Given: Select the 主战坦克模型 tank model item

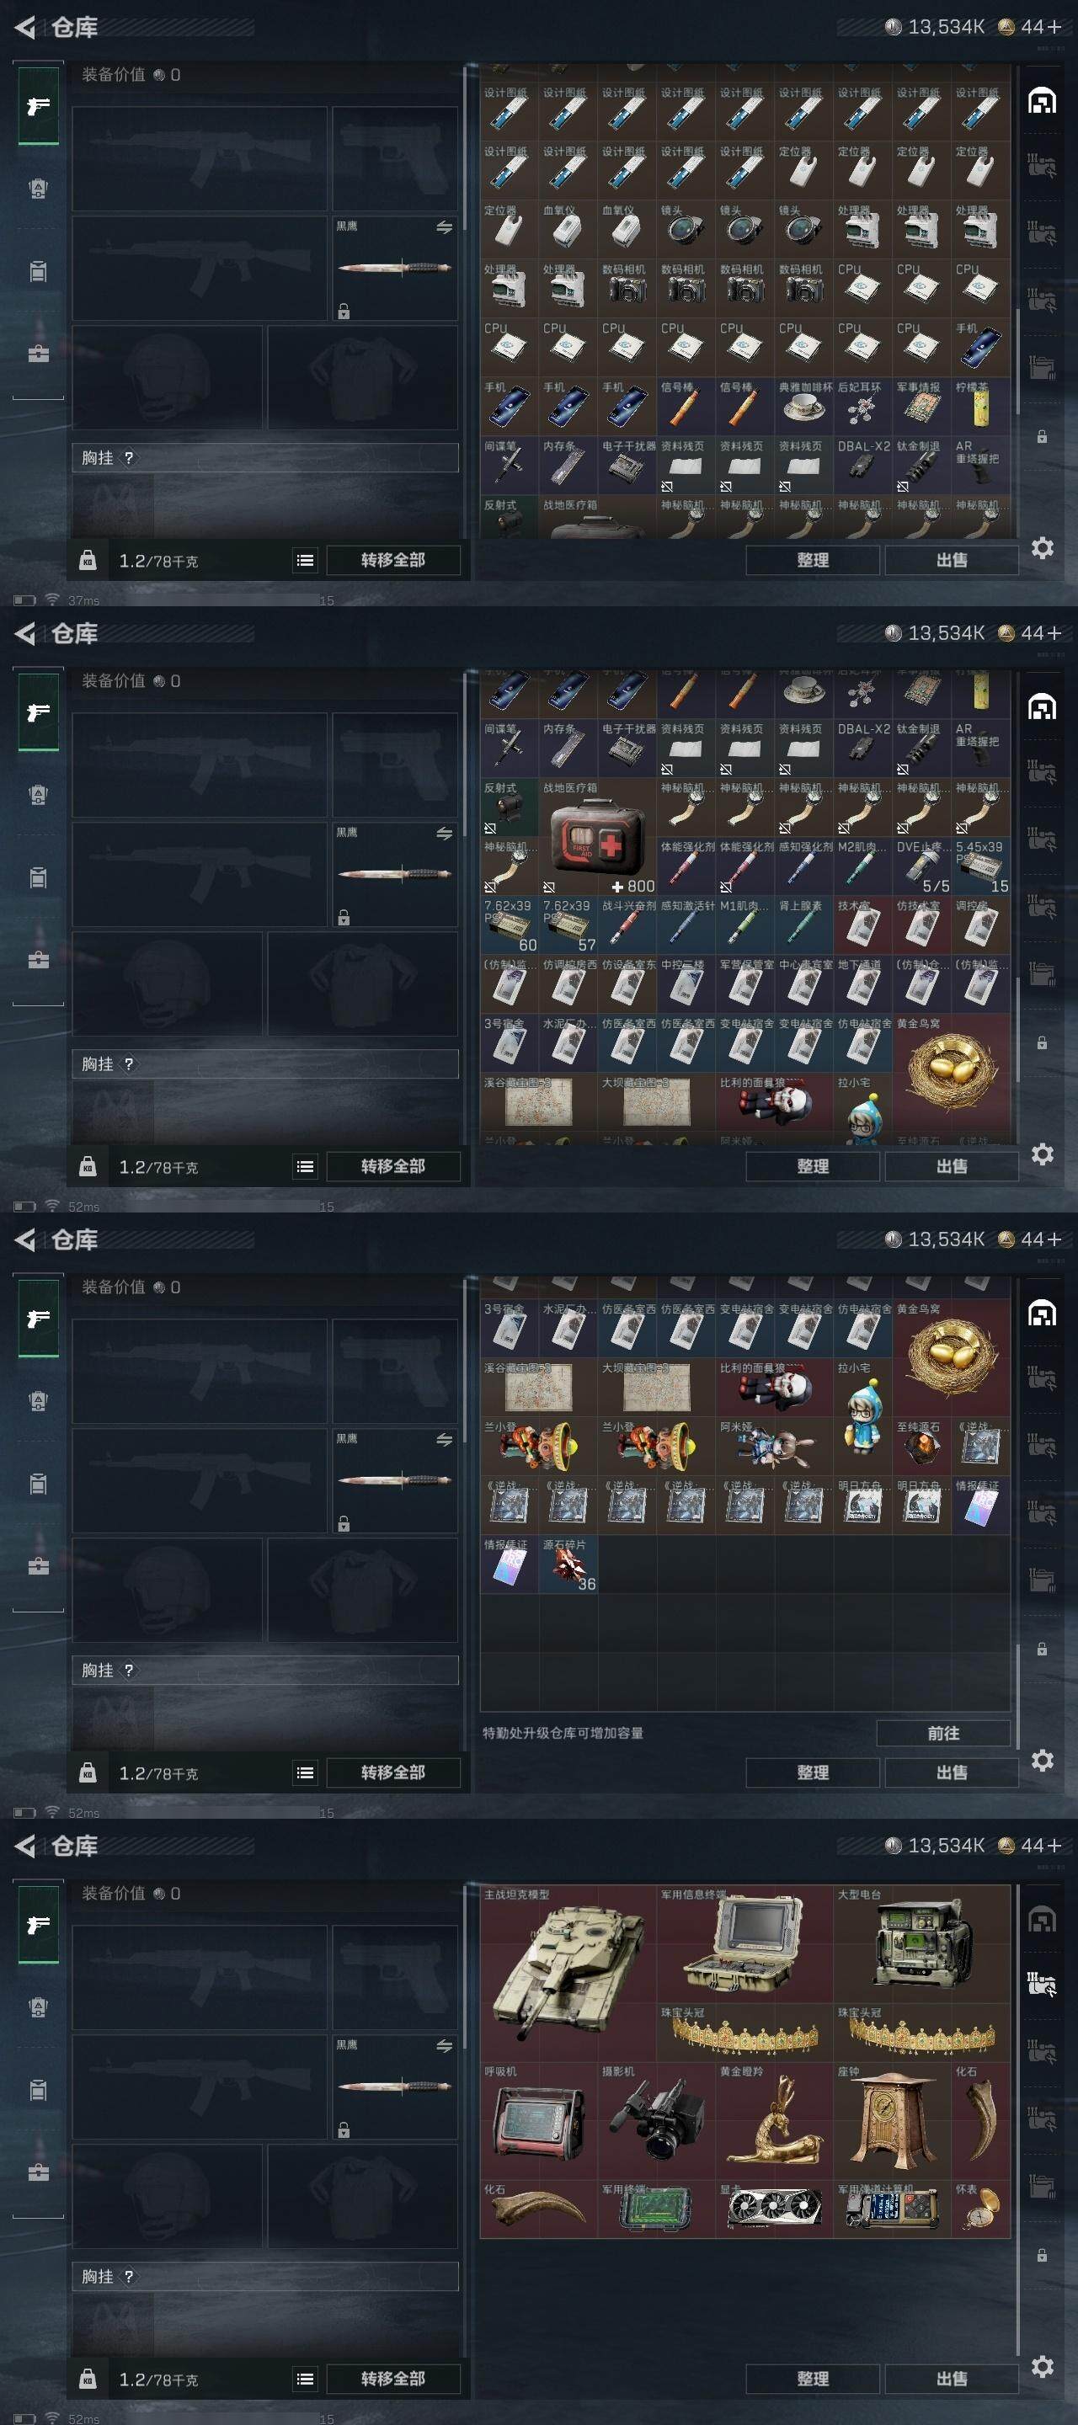Looking at the screenshot, I should tap(568, 1973).
